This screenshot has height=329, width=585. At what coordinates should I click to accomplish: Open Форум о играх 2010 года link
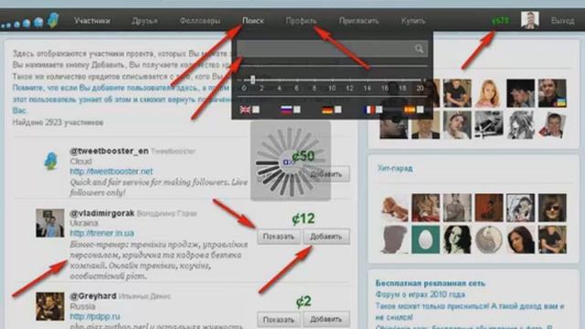tap(420, 294)
